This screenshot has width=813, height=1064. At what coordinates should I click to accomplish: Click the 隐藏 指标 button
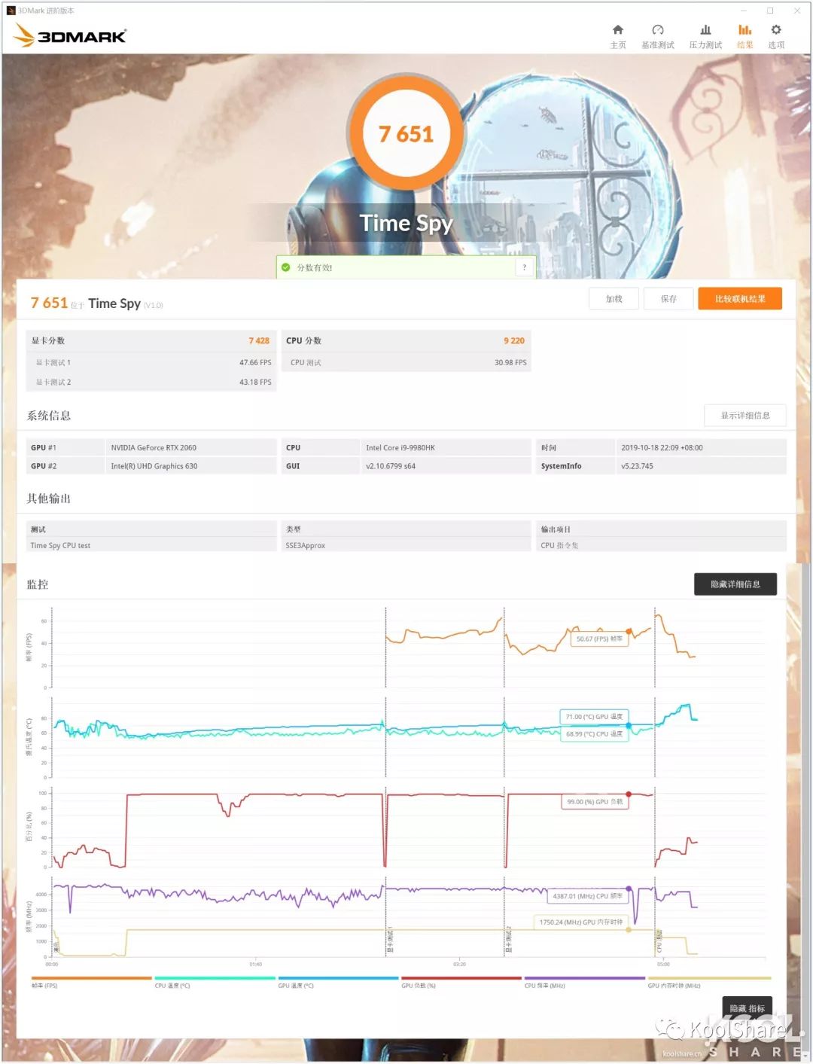coord(747,1008)
